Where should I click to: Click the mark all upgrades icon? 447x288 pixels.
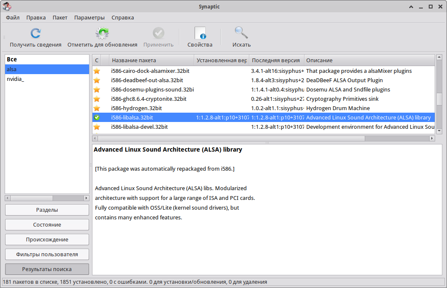pos(102,33)
